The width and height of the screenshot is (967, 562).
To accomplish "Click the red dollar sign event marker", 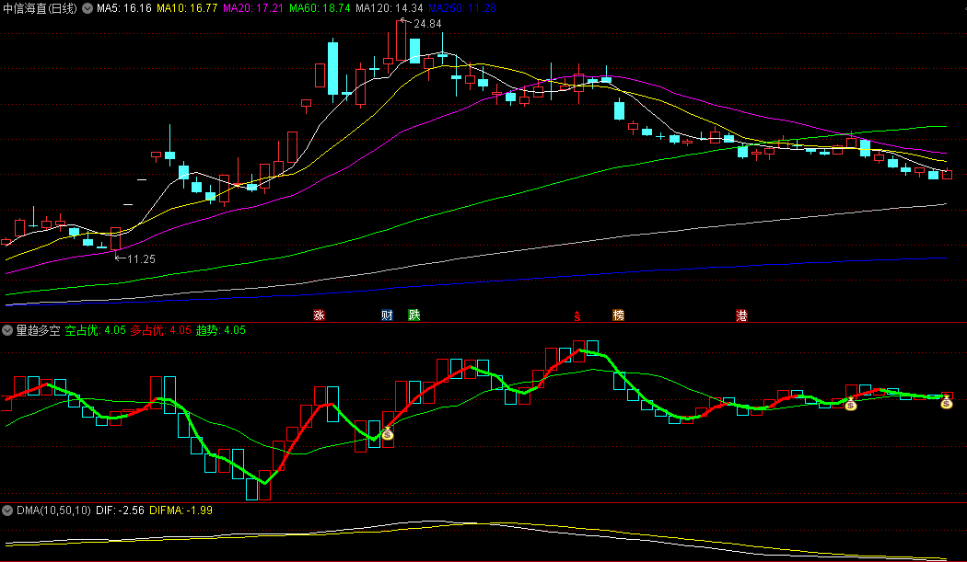I will click(x=577, y=316).
